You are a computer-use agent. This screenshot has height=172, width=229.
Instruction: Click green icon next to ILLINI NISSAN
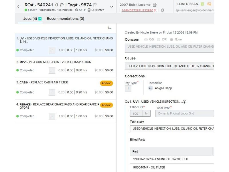tap(202, 4)
